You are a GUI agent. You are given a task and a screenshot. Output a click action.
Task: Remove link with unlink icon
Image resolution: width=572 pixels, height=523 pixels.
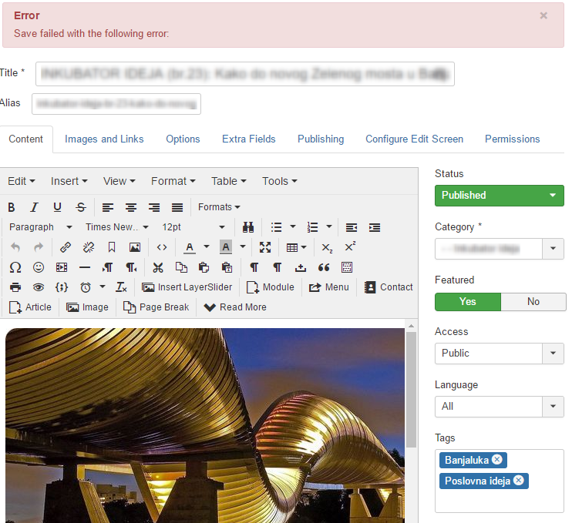(89, 247)
